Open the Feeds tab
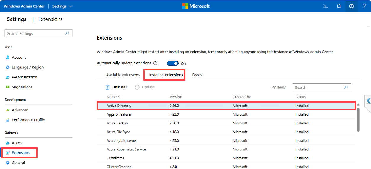371x169 pixels. click(x=197, y=75)
